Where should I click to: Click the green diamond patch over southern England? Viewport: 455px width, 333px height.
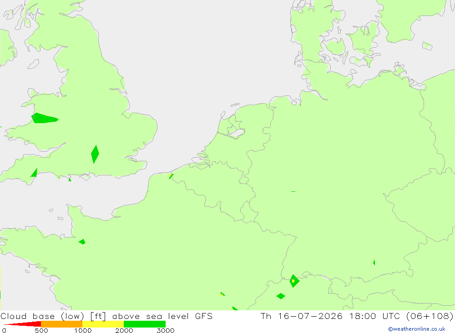tap(95, 154)
